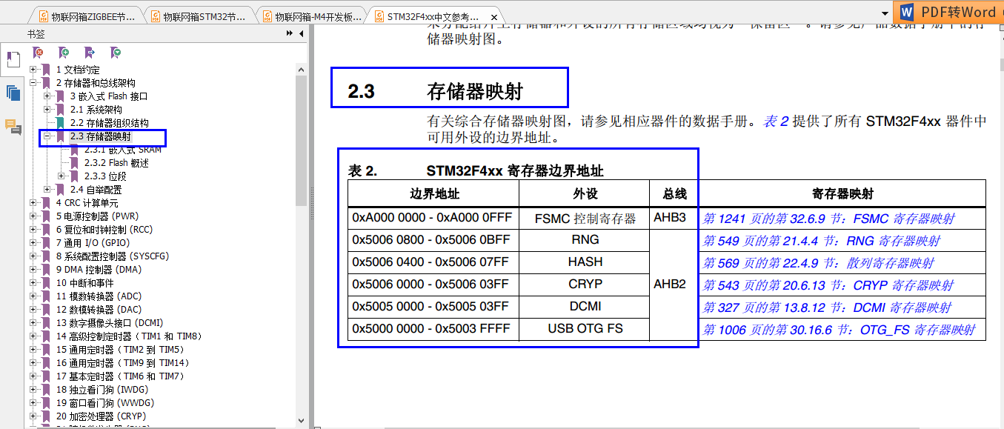Expand the '2.4 自举配置' bookmark

(x=47, y=189)
